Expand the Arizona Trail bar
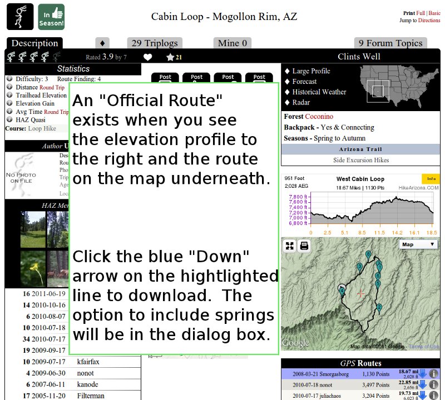445x400 pixels. pos(360,149)
